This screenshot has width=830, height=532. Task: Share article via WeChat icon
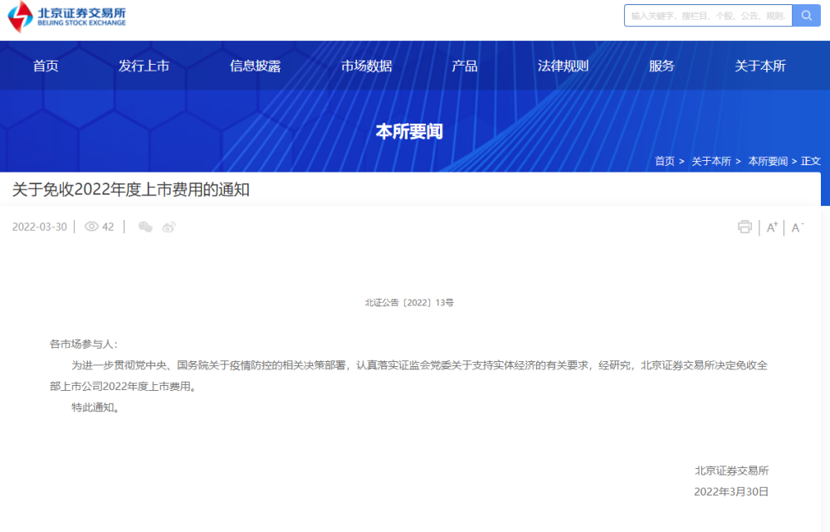(145, 227)
